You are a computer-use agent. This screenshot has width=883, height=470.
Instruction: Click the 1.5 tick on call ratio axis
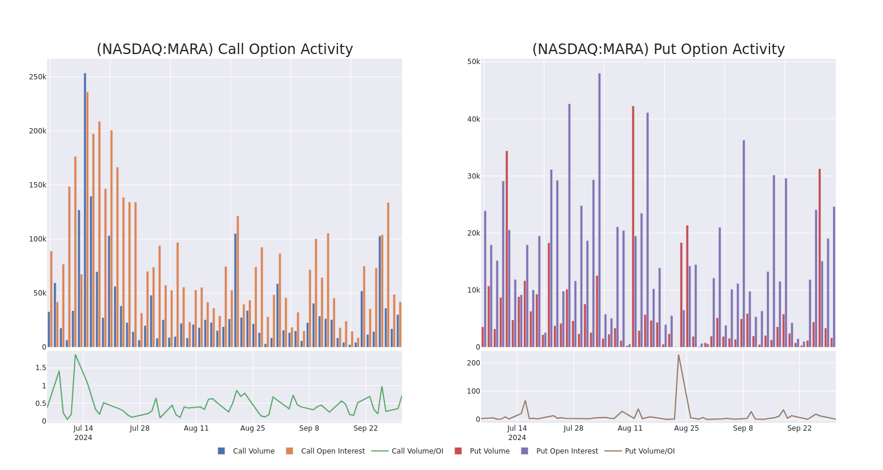[x=41, y=368]
